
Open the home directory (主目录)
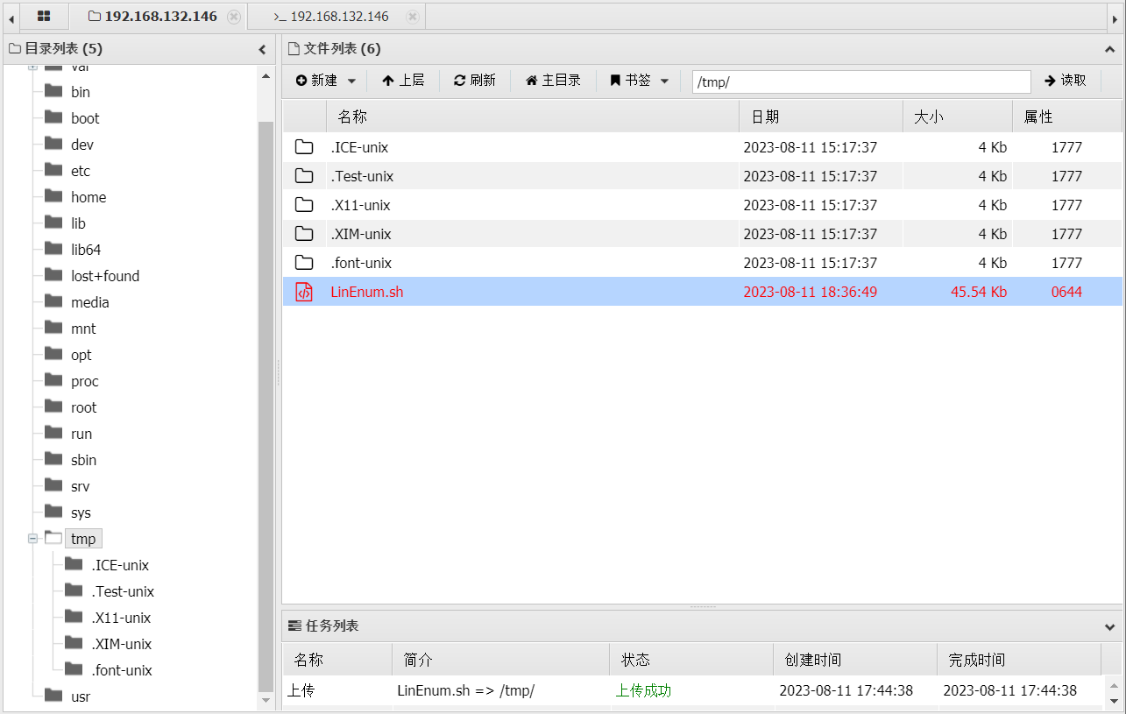tap(553, 81)
